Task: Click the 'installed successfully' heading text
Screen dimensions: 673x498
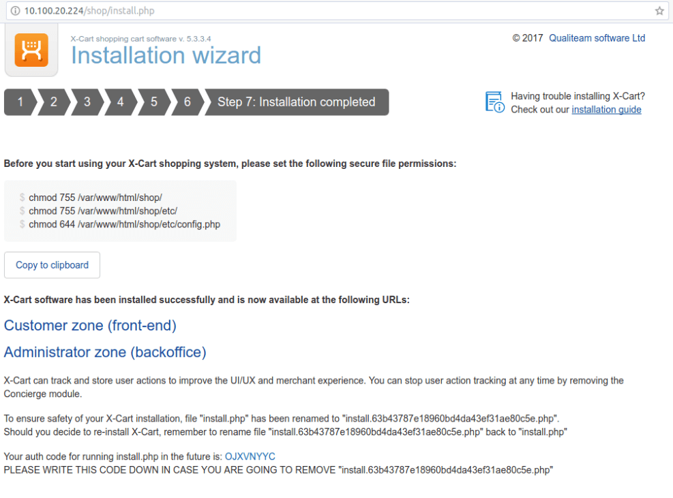Action: pos(207,300)
